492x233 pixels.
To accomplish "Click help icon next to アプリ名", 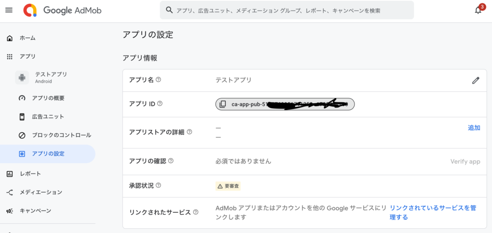I will pos(159,80).
